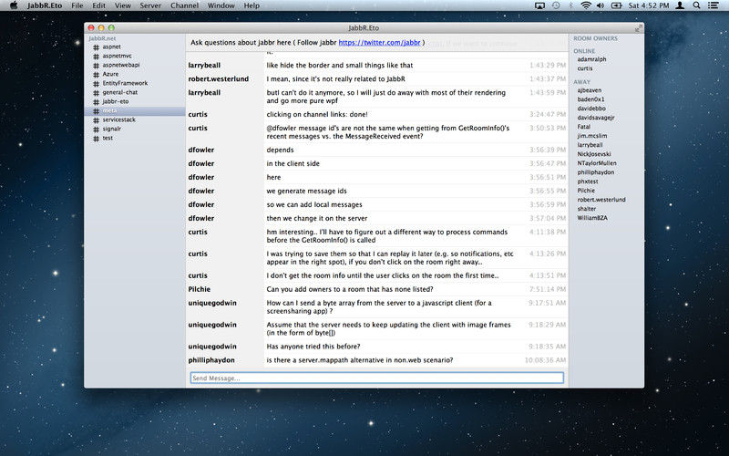Click the hash icon beside Azure
This screenshot has height=456, width=729.
97,75
